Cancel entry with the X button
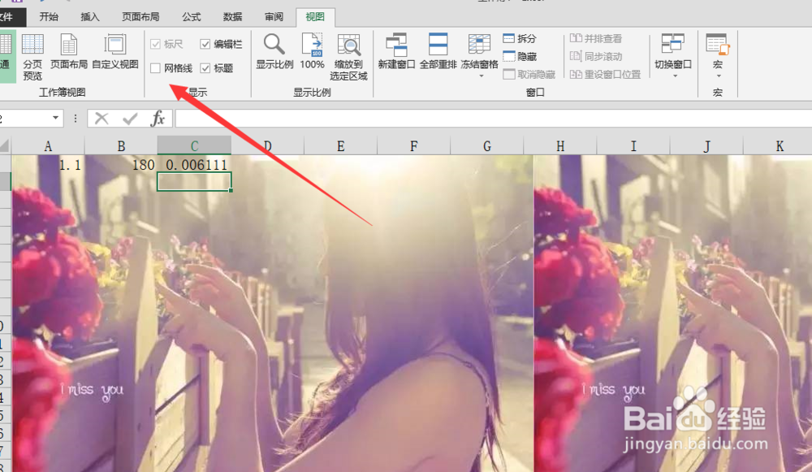The image size is (812, 472). pos(101,119)
